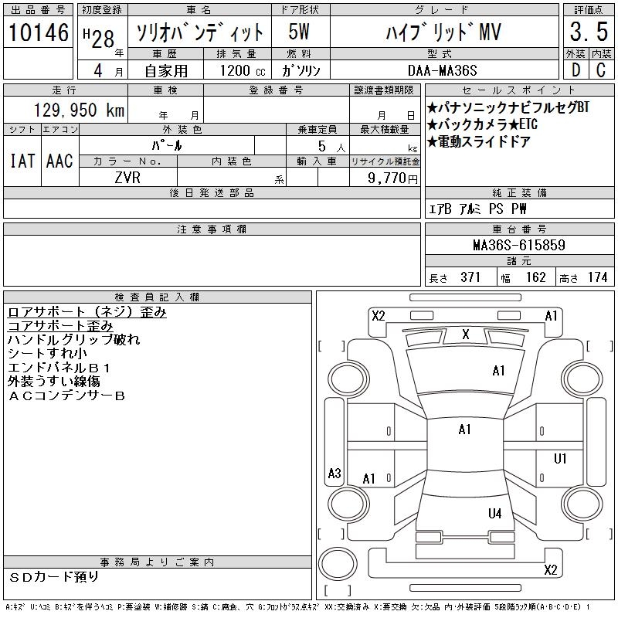Select car name ソリオバンディット
Screen dimensions: 618x618
199,32
